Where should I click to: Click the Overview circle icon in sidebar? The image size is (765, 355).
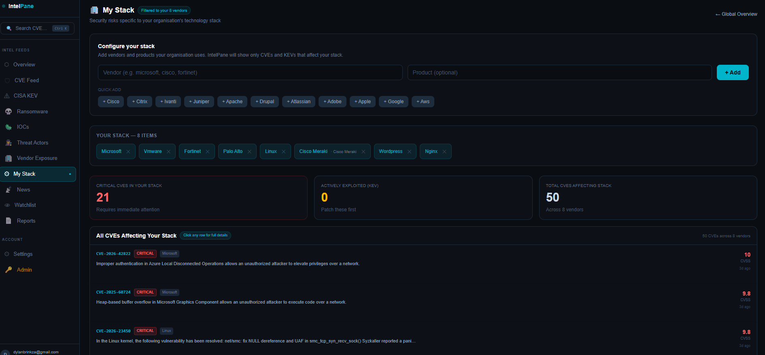click(7, 65)
